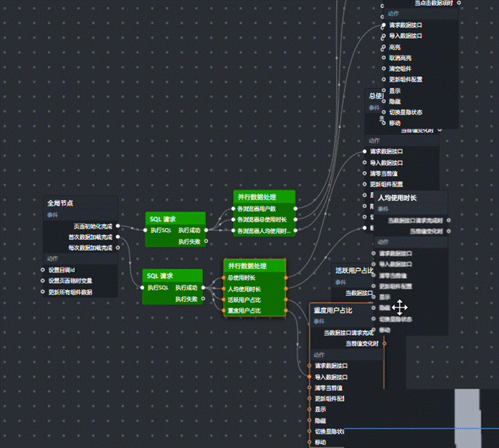Click the 各浏览器总使用时长 row
This screenshot has height=448, width=499.
(x=264, y=219)
